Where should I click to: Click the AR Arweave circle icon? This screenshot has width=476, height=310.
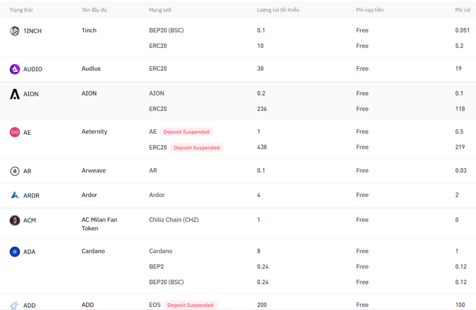[x=15, y=171]
